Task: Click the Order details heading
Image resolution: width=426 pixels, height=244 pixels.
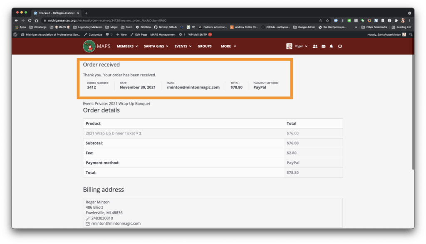Action: click(x=102, y=110)
